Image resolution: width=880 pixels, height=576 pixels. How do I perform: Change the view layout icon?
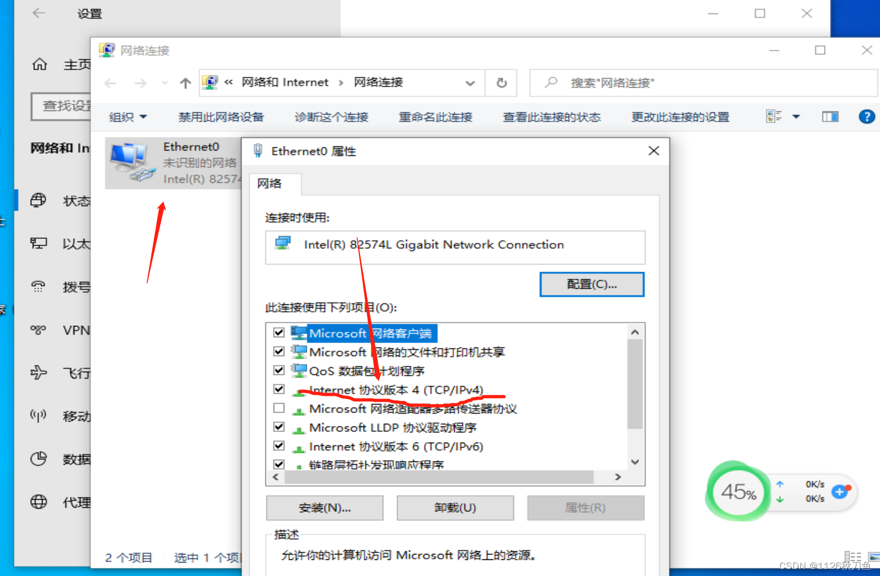774,116
